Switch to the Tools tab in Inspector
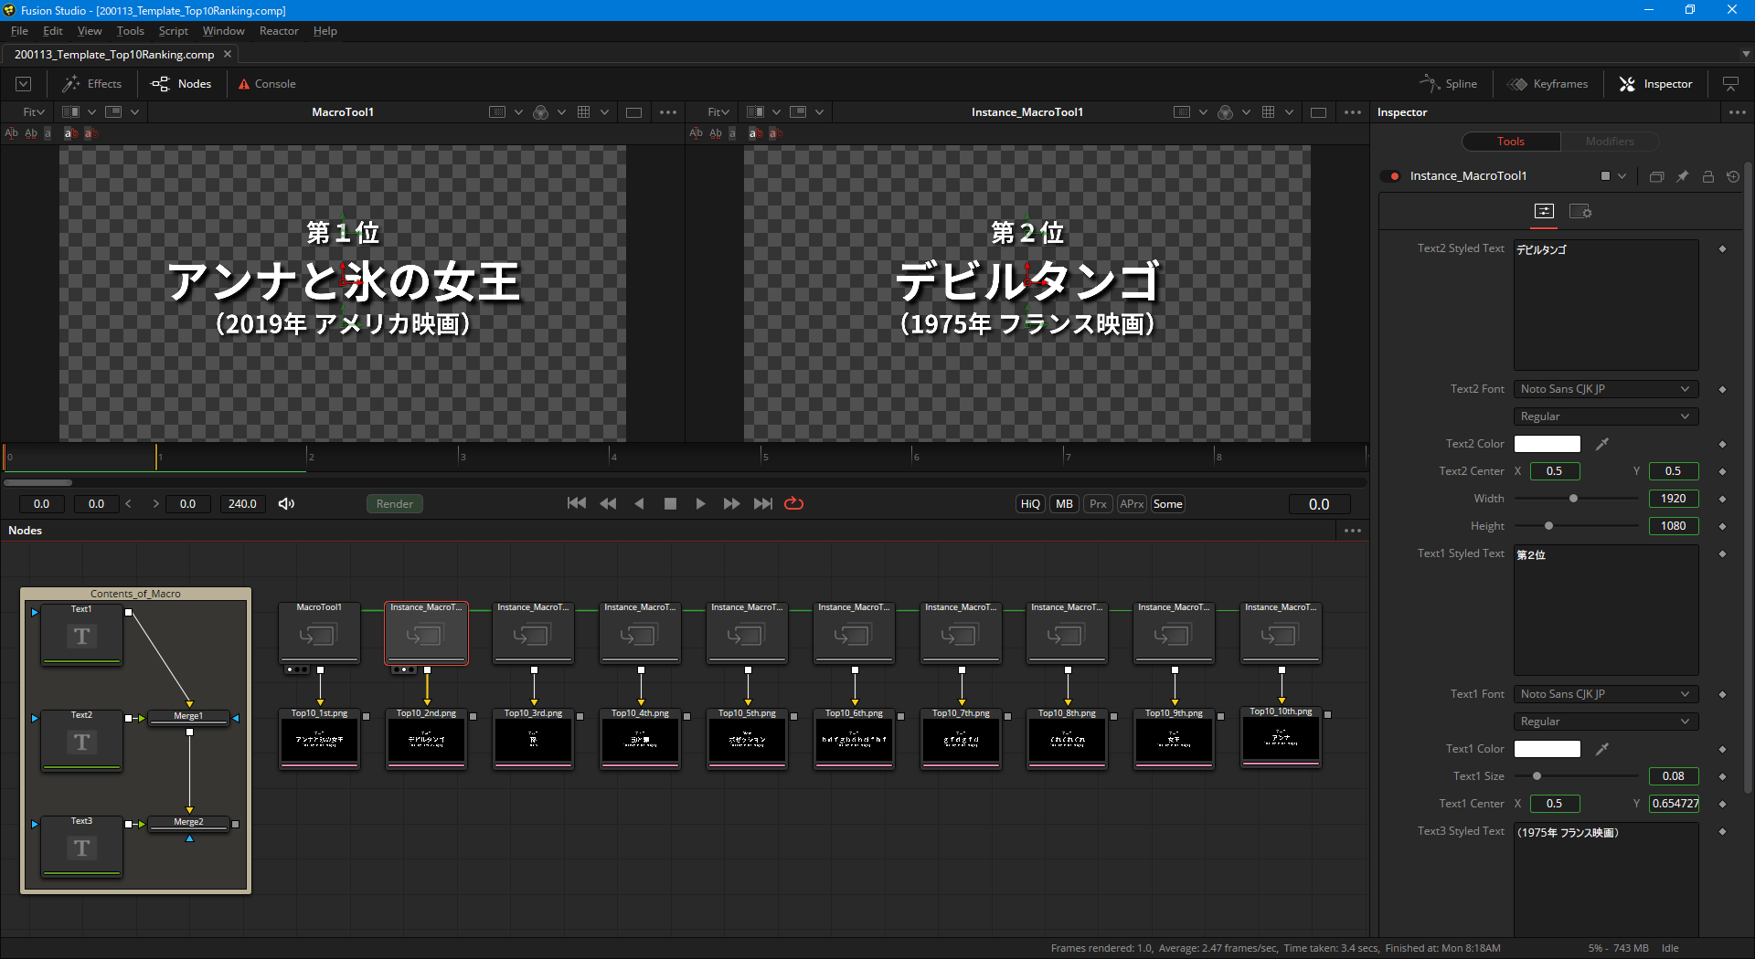This screenshot has height=959, width=1755. click(x=1511, y=142)
